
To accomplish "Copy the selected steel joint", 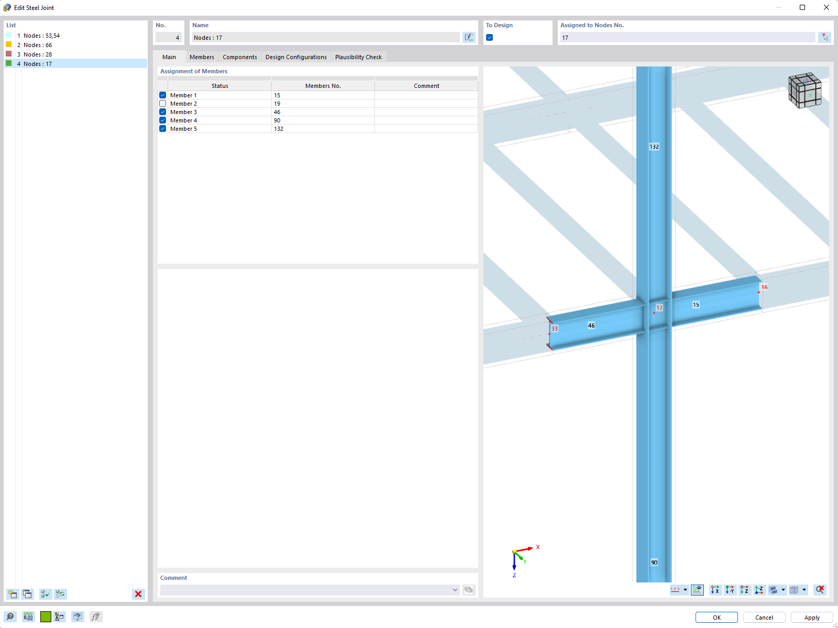I will coord(27,594).
